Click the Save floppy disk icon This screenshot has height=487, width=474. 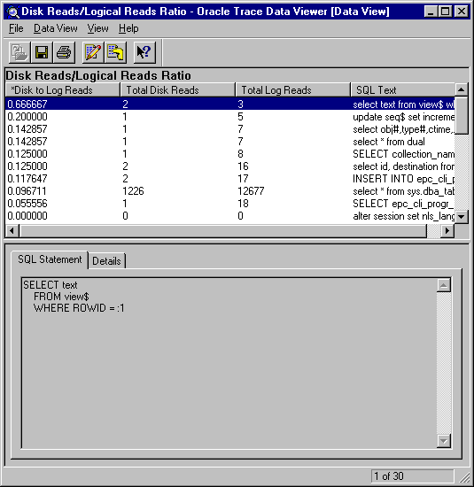click(x=42, y=52)
